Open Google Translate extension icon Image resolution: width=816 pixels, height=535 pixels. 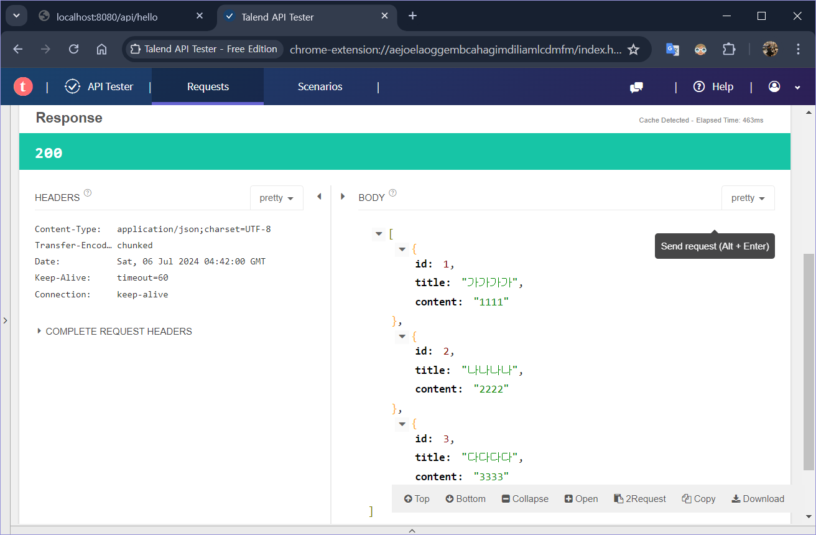[672, 49]
